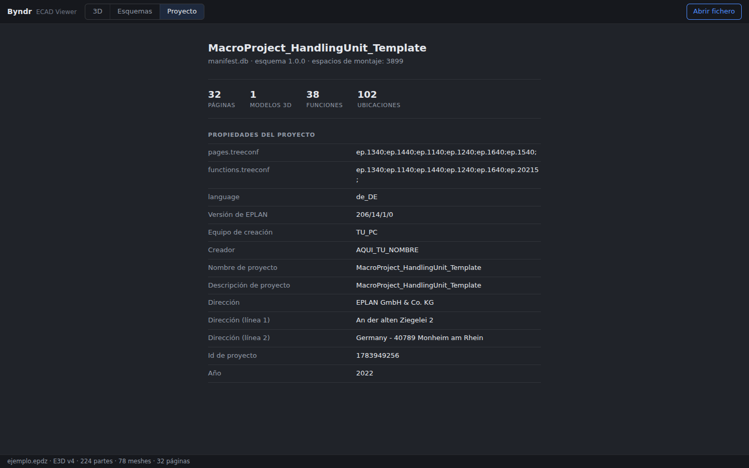This screenshot has width=749, height=468.
Task: Click the Abrir fichero button
Action: pos(714,11)
